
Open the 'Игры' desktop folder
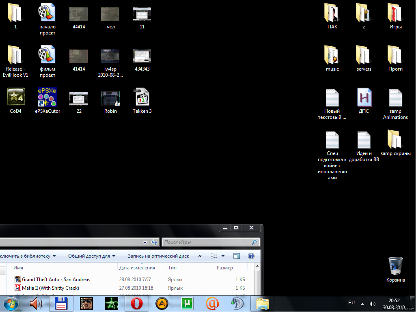pyautogui.click(x=395, y=13)
